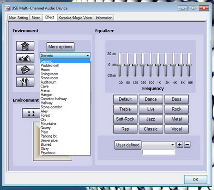Select the bathroom environment icon
The width and height of the screenshot is (214, 190).
(x=25, y=46)
